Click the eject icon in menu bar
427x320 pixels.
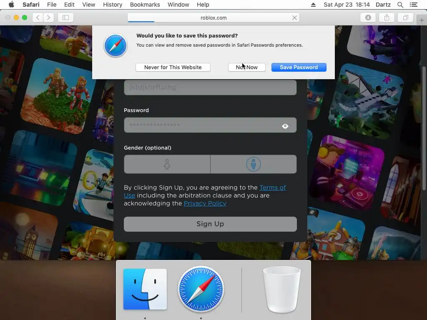pyautogui.click(x=313, y=5)
